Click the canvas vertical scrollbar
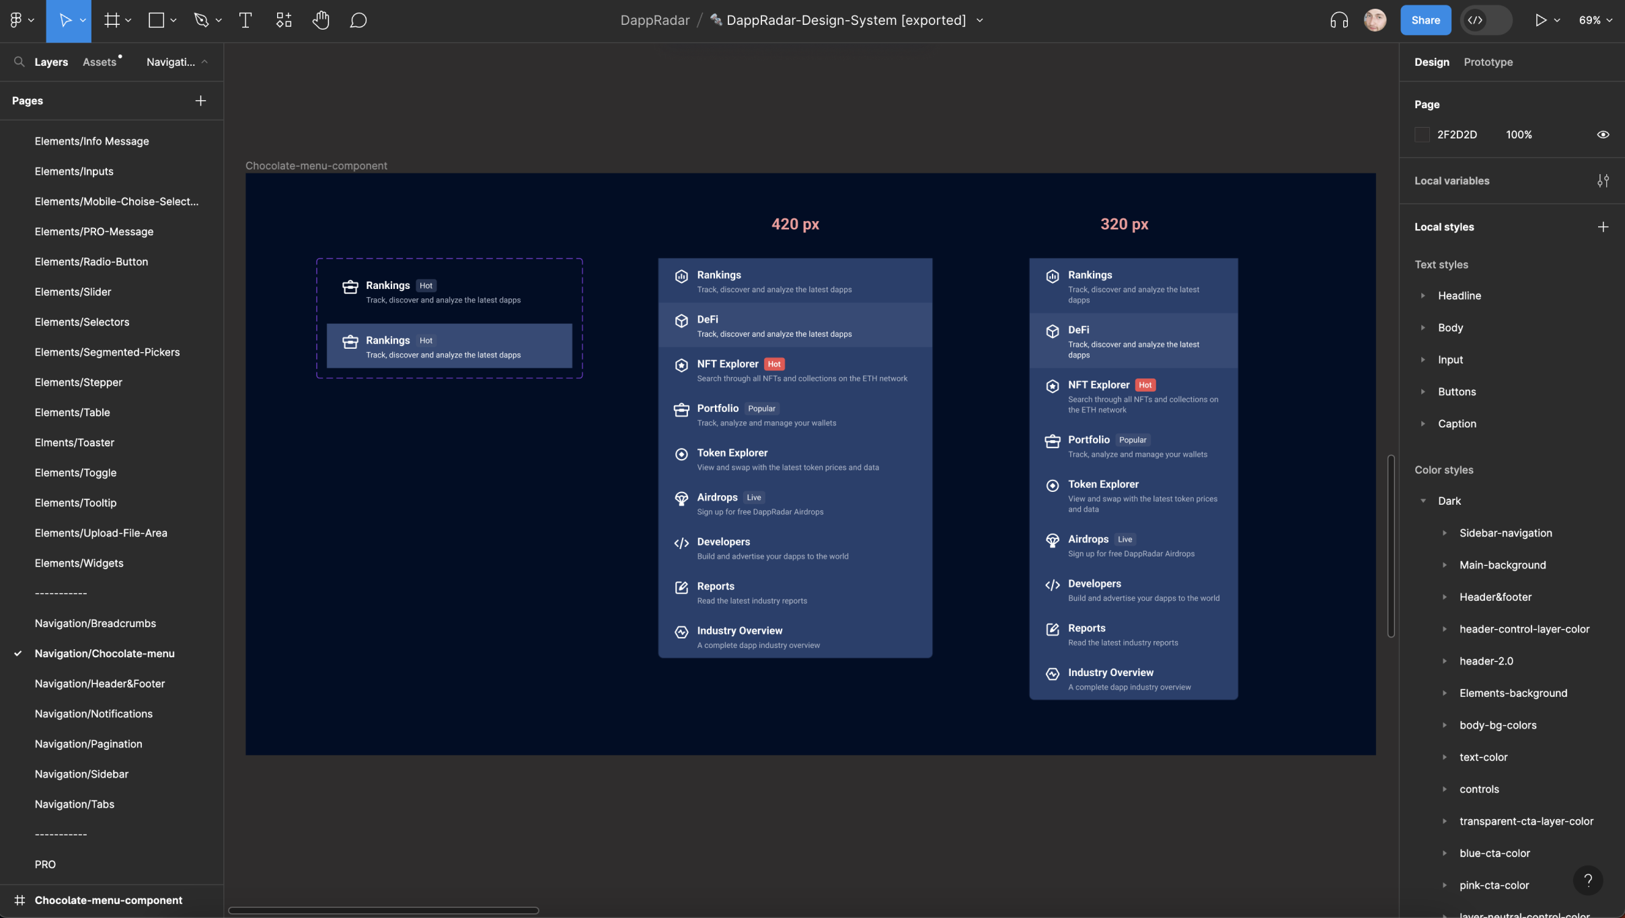 click(1391, 546)
